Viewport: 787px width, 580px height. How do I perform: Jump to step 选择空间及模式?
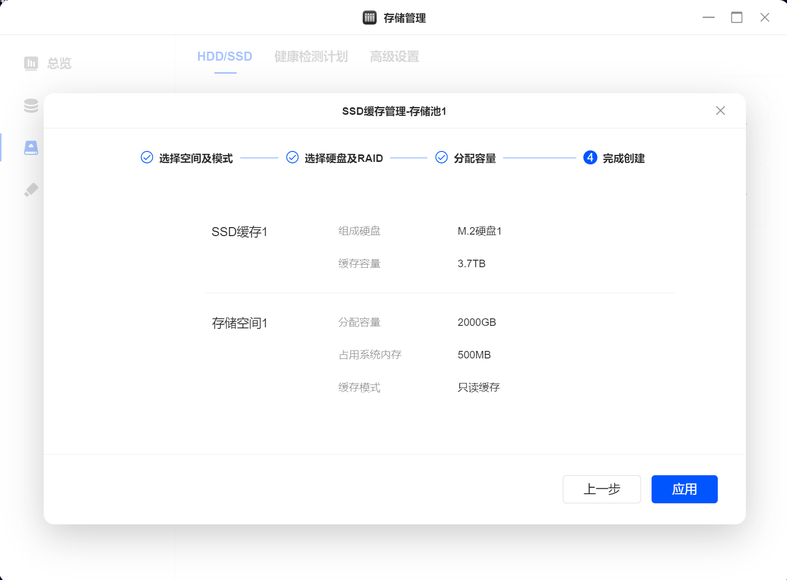point(187,158)
